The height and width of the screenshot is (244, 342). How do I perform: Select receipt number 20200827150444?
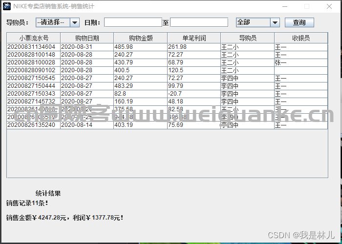click(x=34, y=86)
